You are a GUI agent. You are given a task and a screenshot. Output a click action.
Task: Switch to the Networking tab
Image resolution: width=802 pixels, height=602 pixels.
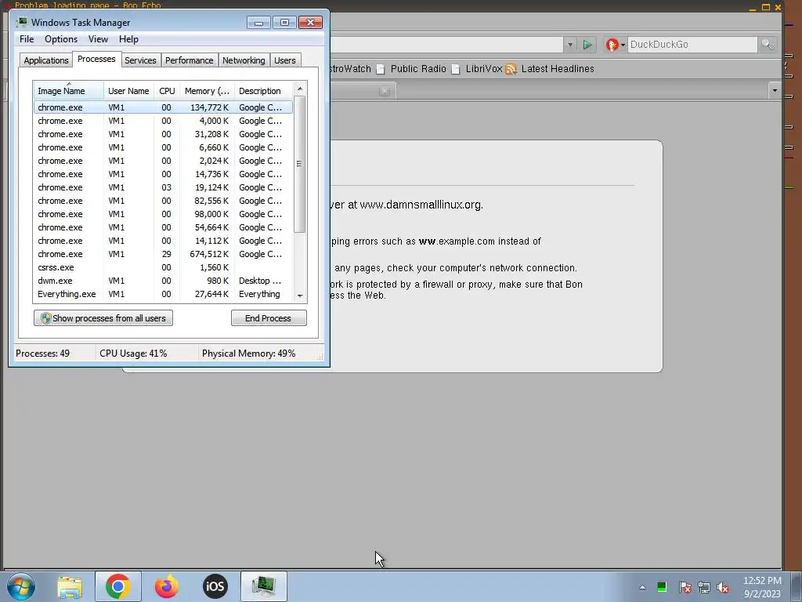click(x=244, y=60)
